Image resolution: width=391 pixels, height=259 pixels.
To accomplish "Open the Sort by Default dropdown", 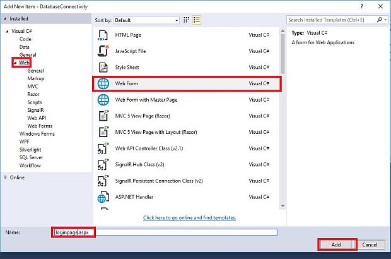I will coord(146,20).
